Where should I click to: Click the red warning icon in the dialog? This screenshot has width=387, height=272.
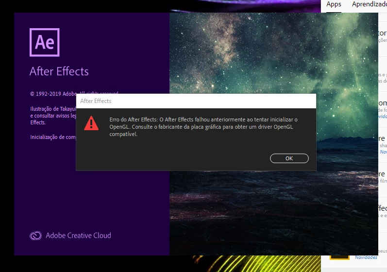(x=91, y=123)
